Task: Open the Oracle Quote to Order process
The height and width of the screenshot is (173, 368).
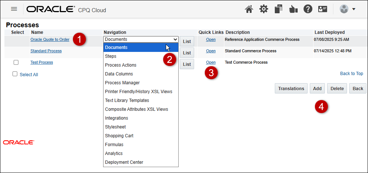Action: [50, 40]
